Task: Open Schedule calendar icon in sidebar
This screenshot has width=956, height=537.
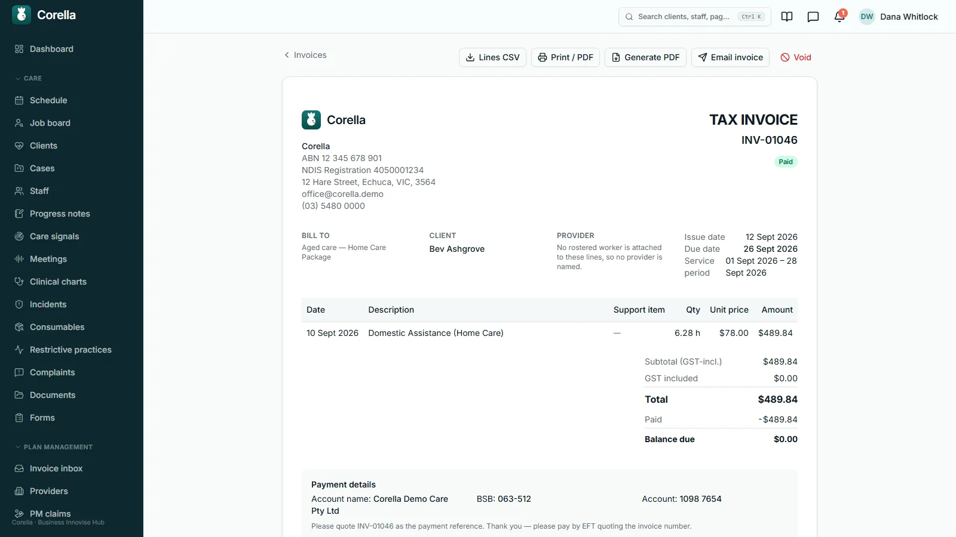Action: coord(19,100)
